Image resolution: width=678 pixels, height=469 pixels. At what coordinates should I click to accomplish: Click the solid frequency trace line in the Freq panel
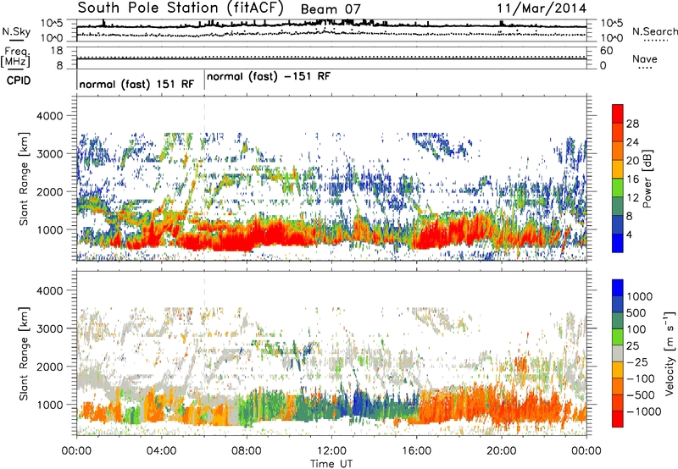pyautogui.click(x=331, y=58)
